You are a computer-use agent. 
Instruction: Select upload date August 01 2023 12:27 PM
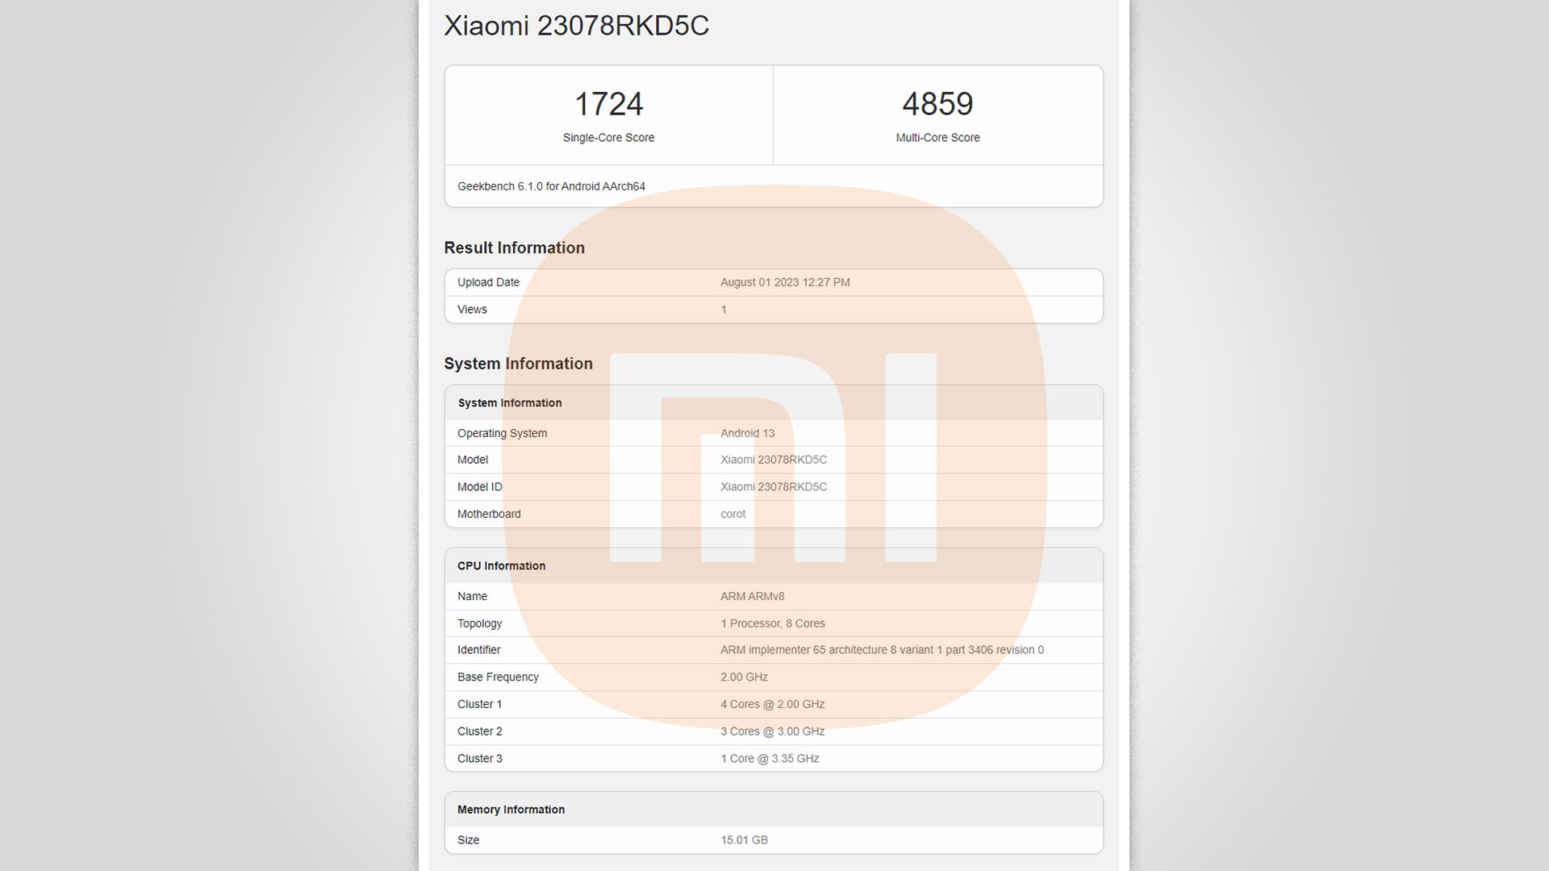coord(785,282)
